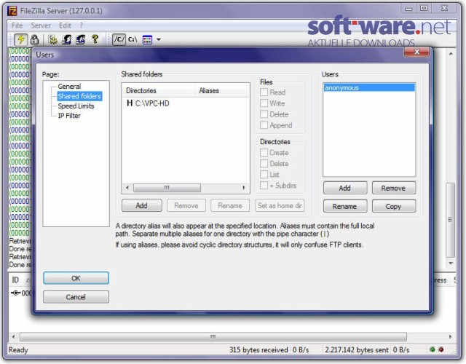This screenshot has height=364, width=466.
Task: Select the Speed Limits page
Action: click(76, 106)
